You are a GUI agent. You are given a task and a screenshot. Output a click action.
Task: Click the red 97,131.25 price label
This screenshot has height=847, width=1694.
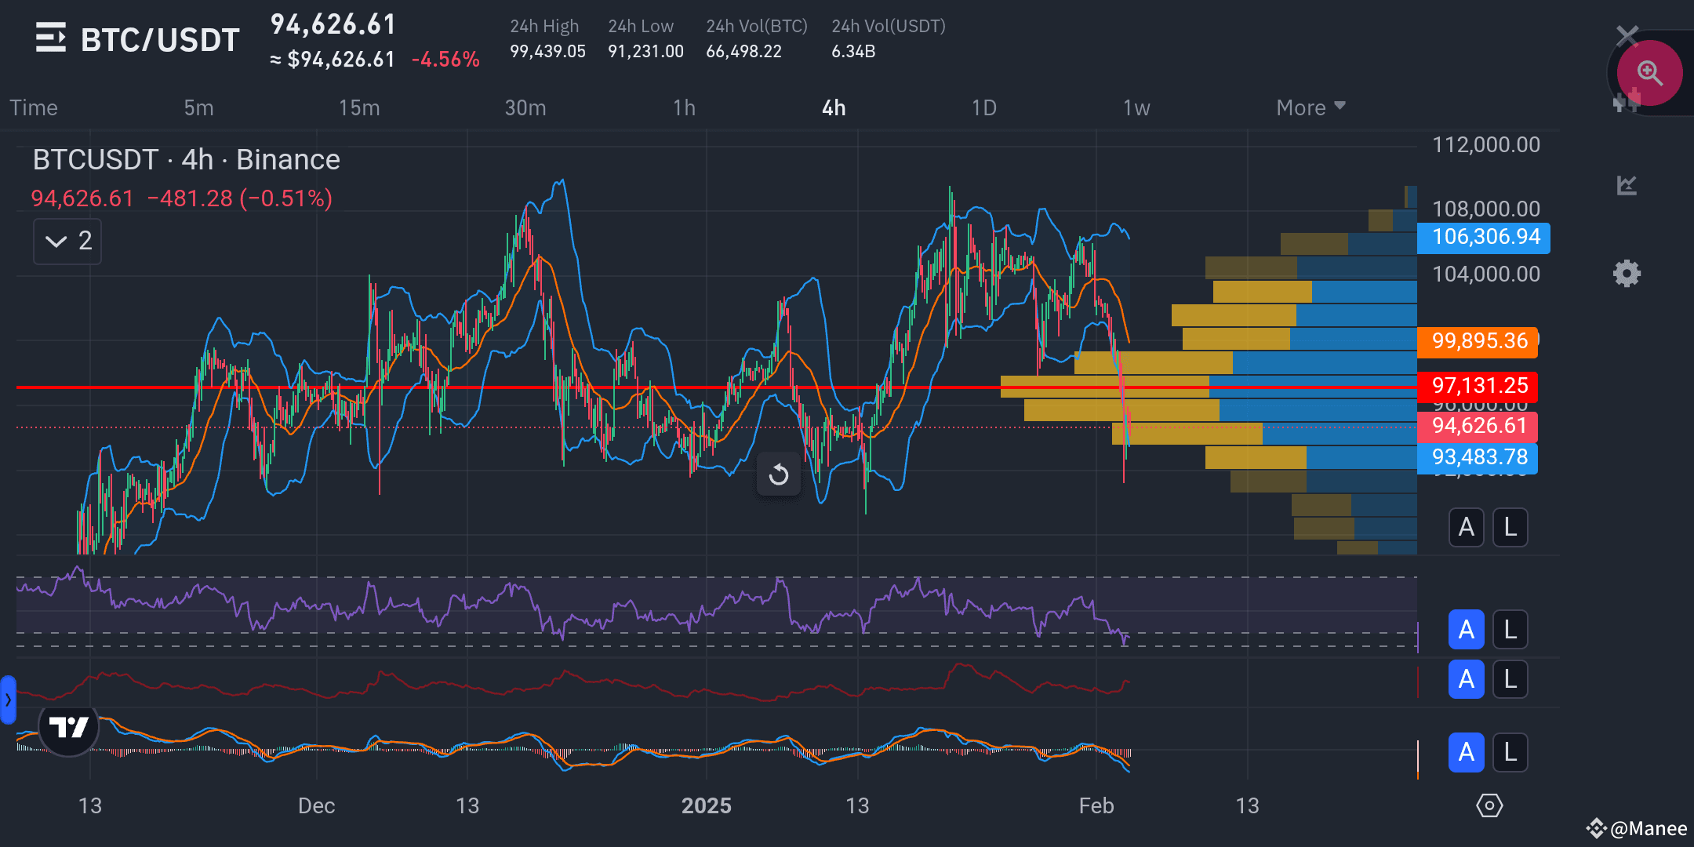click(x=1478, y=386)
